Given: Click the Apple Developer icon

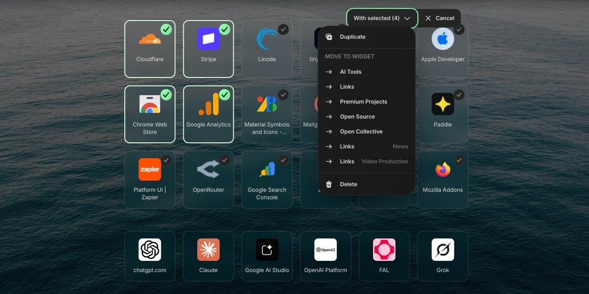Looking at the screenshot, I should 443,39.
